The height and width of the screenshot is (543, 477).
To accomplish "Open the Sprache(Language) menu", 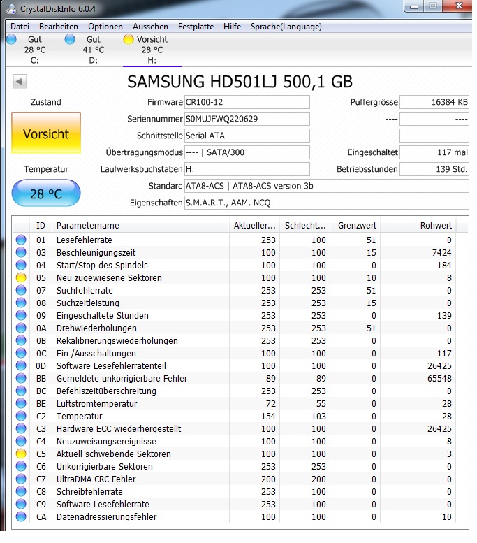I will pyautogui.click(x=286, y=27).
